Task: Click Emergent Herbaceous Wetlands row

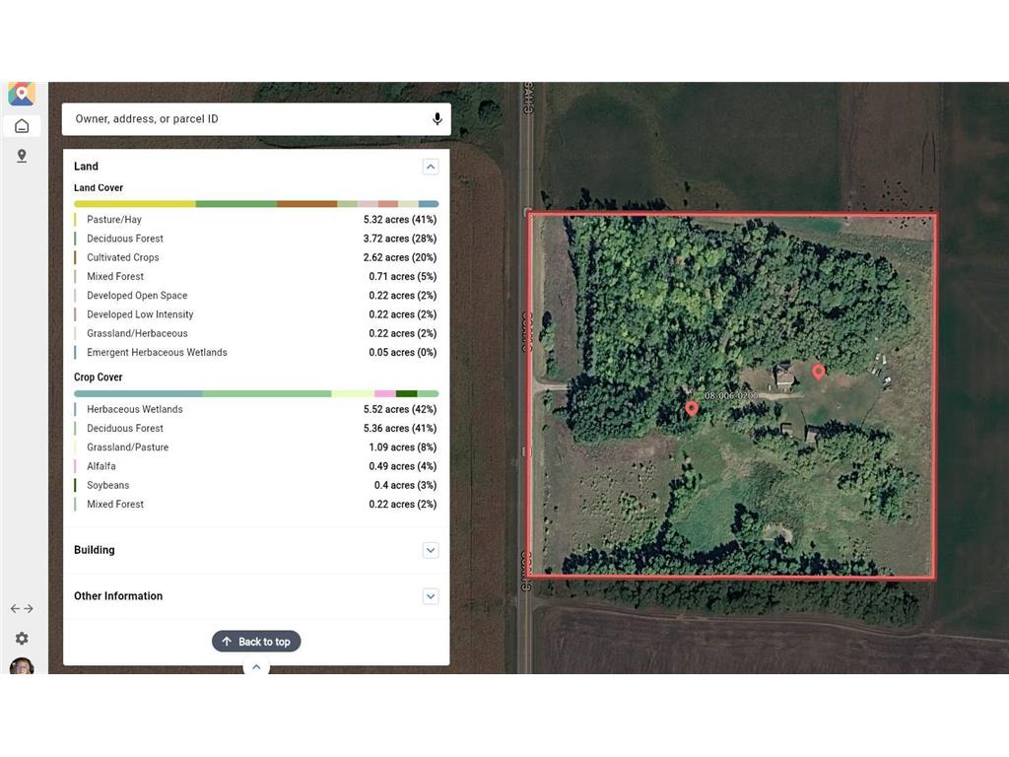Action: pyautogui.click(x=255, y=352)
